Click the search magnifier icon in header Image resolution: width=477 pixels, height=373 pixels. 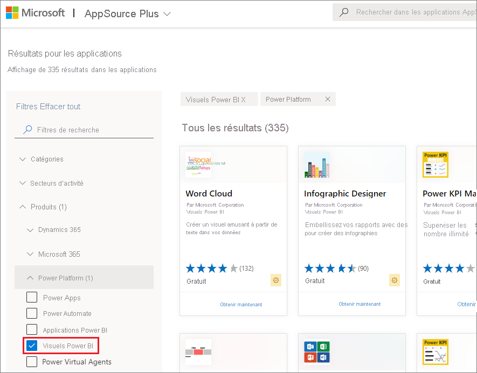click(344, 12)
